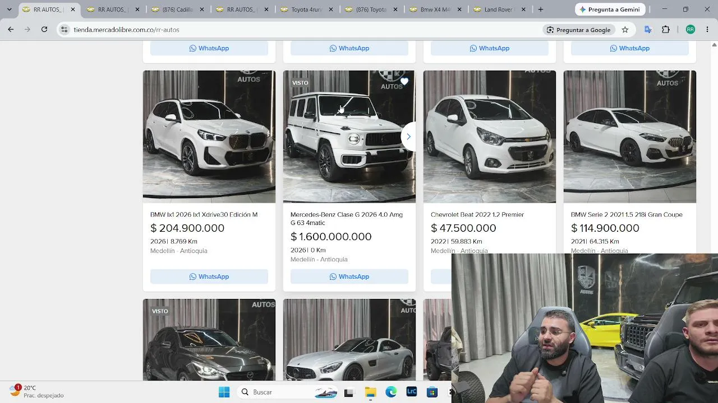Switch to the (876) Toyota tab
718x403 pixels.
[370, 10]
